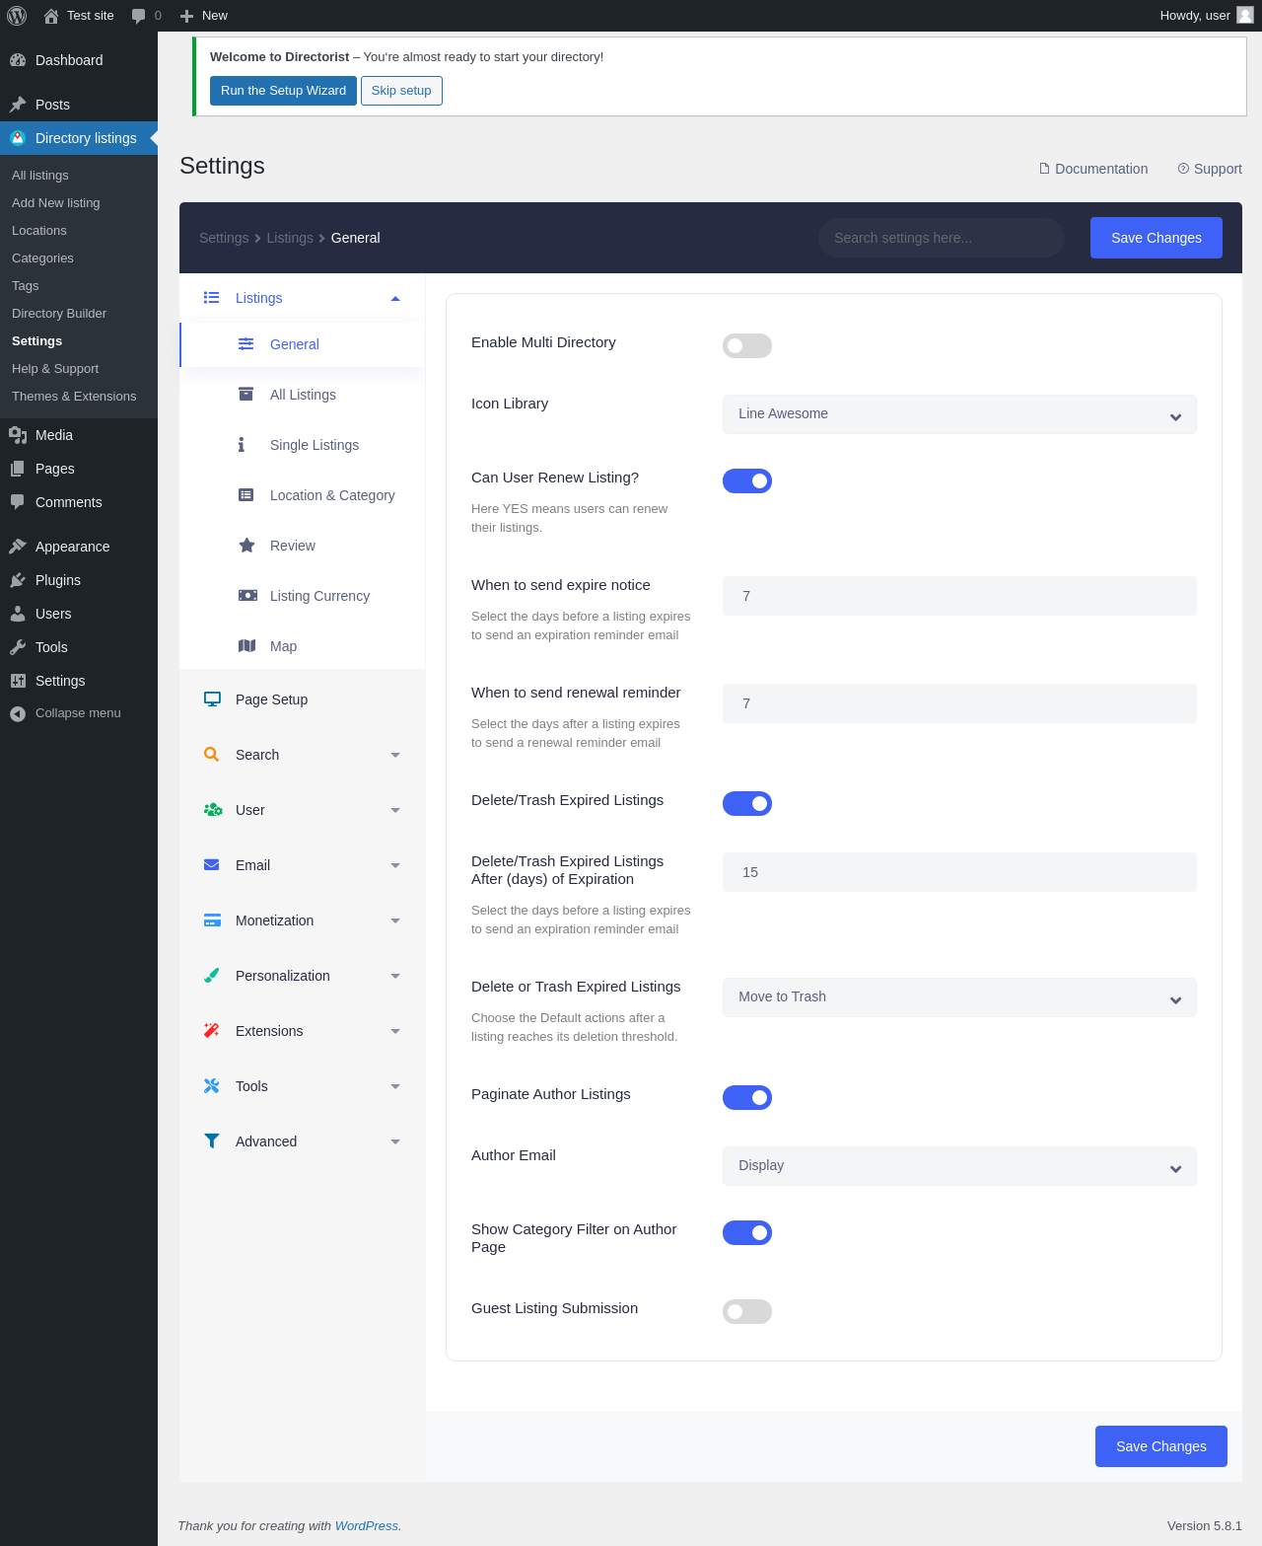Click Run the Setup Wizard button

283,91
